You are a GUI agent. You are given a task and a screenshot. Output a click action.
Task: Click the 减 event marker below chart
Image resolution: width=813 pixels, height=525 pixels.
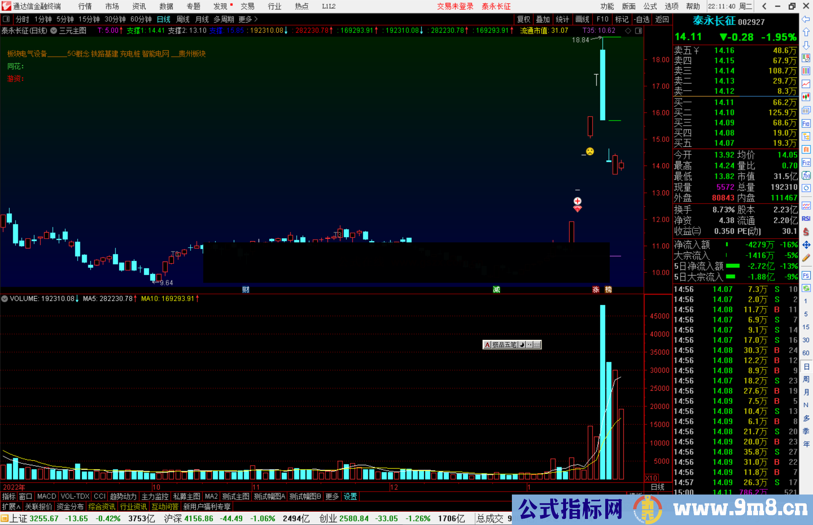[x=496, y=289]
